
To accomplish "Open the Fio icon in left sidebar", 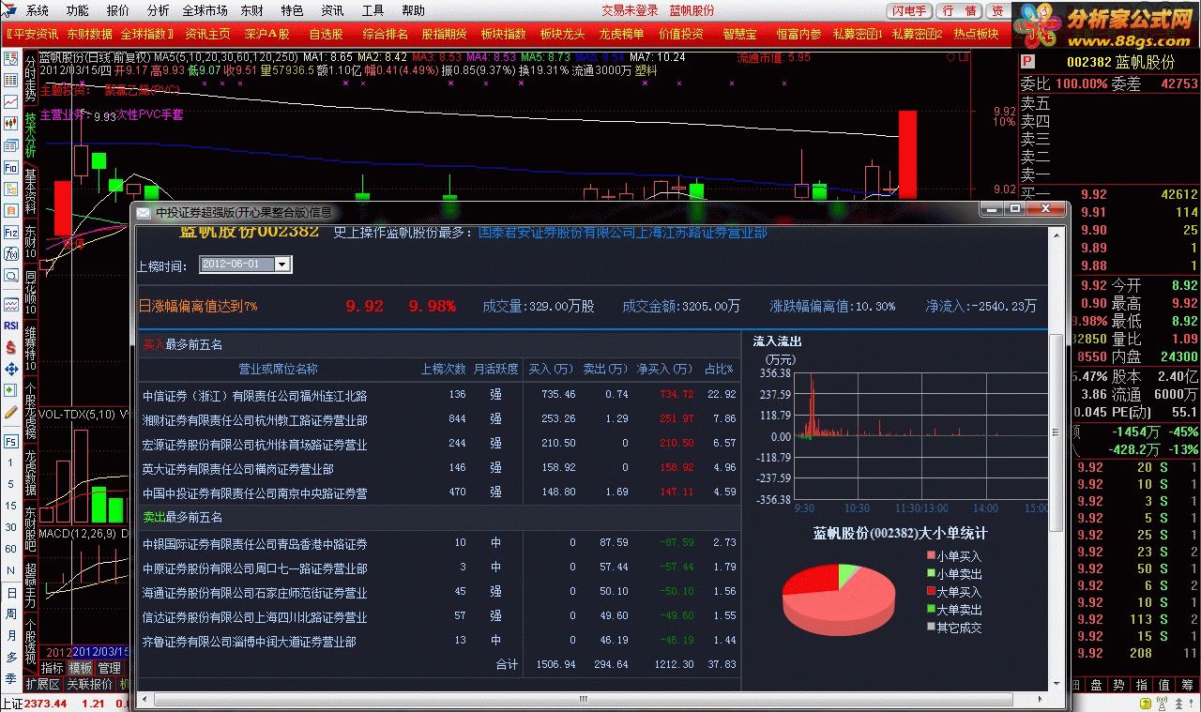I will point(10,167).
